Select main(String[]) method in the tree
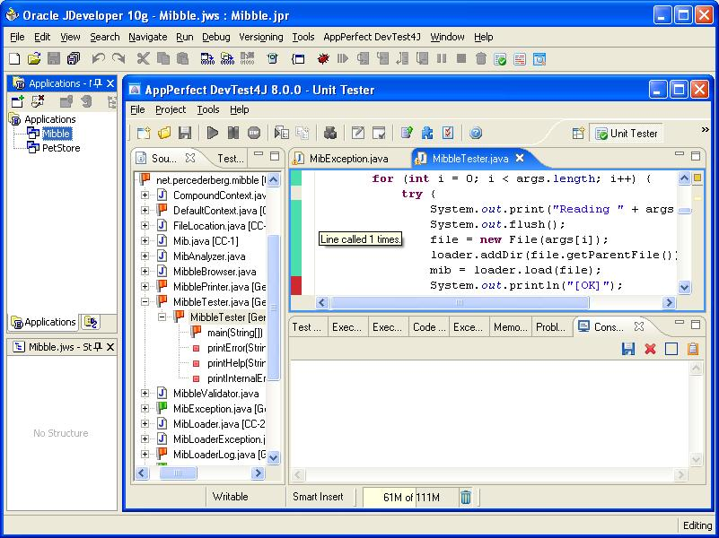The image size is (719, 538). 235,333
